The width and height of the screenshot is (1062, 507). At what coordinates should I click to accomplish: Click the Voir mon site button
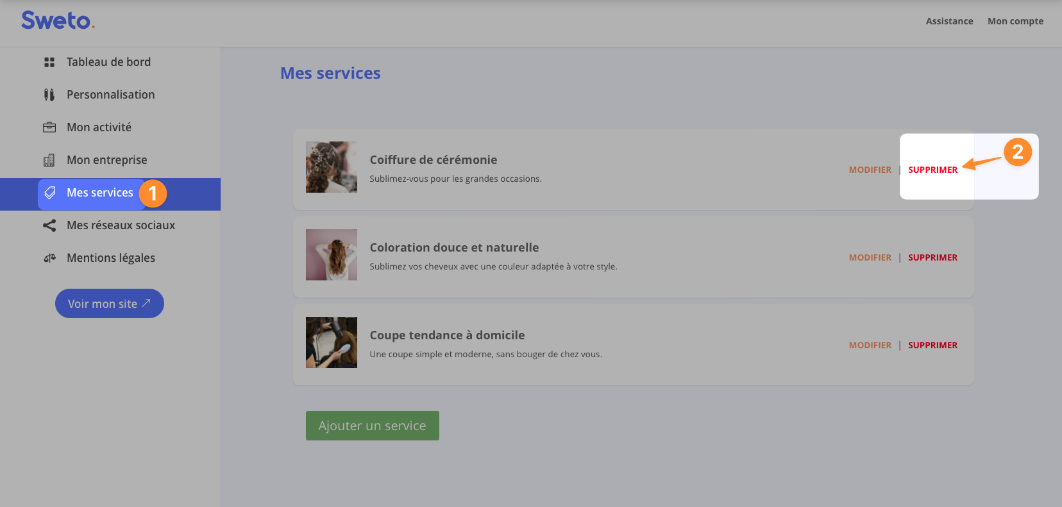pyautogui.click(x=110, y=303)
